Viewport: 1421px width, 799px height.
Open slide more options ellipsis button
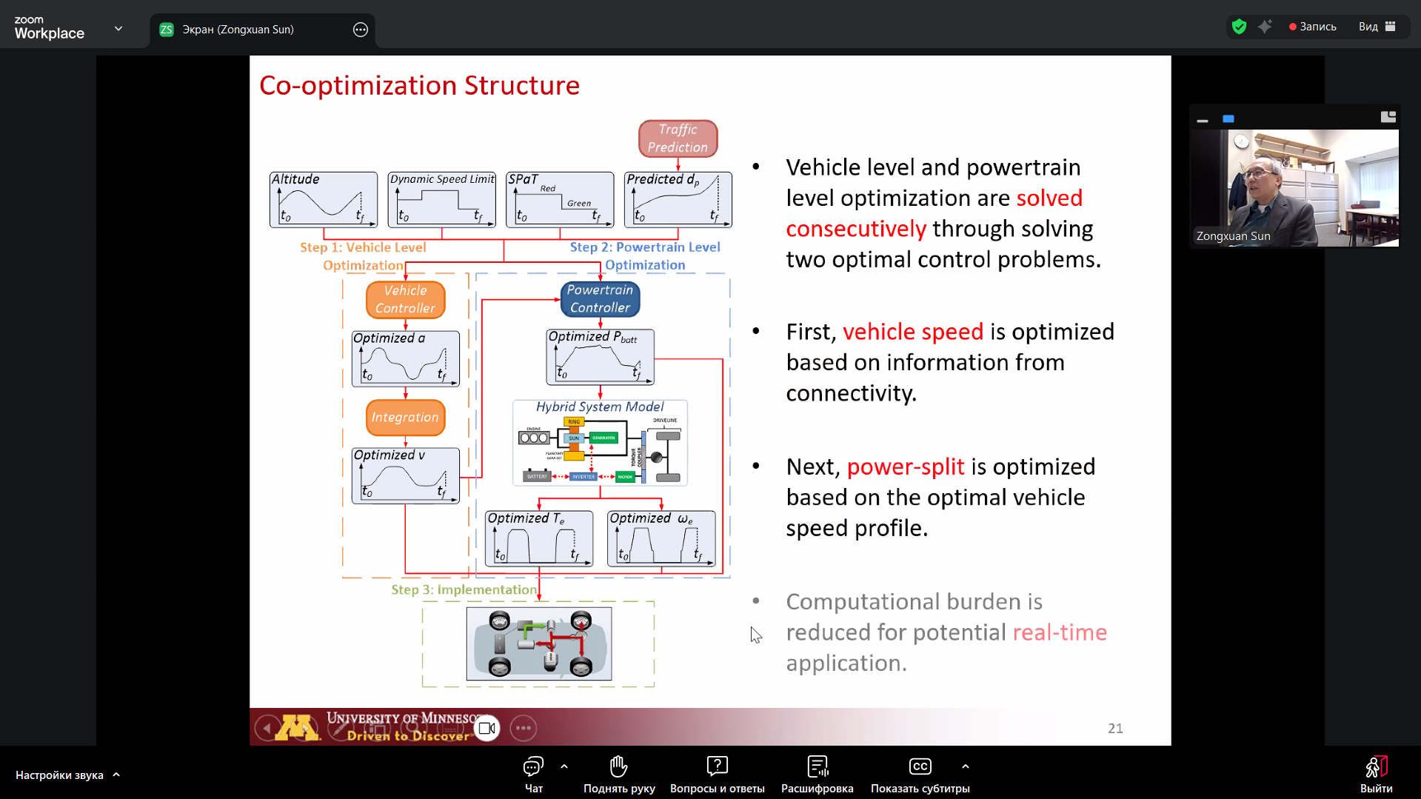click(x=523, y=728)
